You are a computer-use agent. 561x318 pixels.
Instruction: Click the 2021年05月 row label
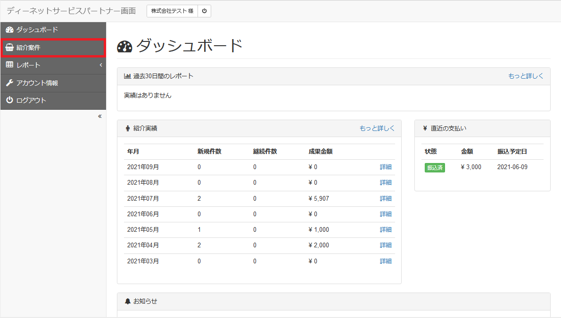click(x=143, y=229)
